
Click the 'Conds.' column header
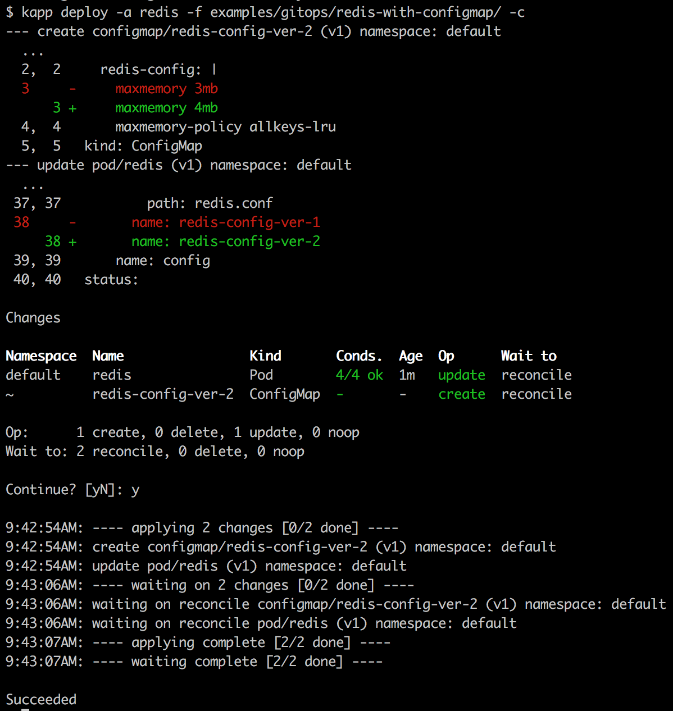pos(359,356)
